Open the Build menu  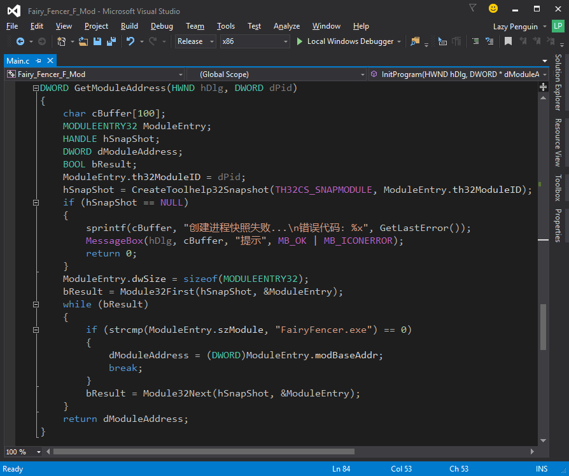tap(129, 26)
